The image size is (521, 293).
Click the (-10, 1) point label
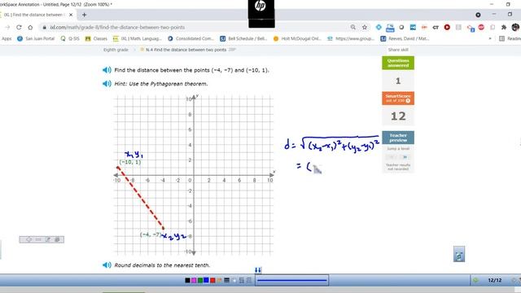click(130, 162)
